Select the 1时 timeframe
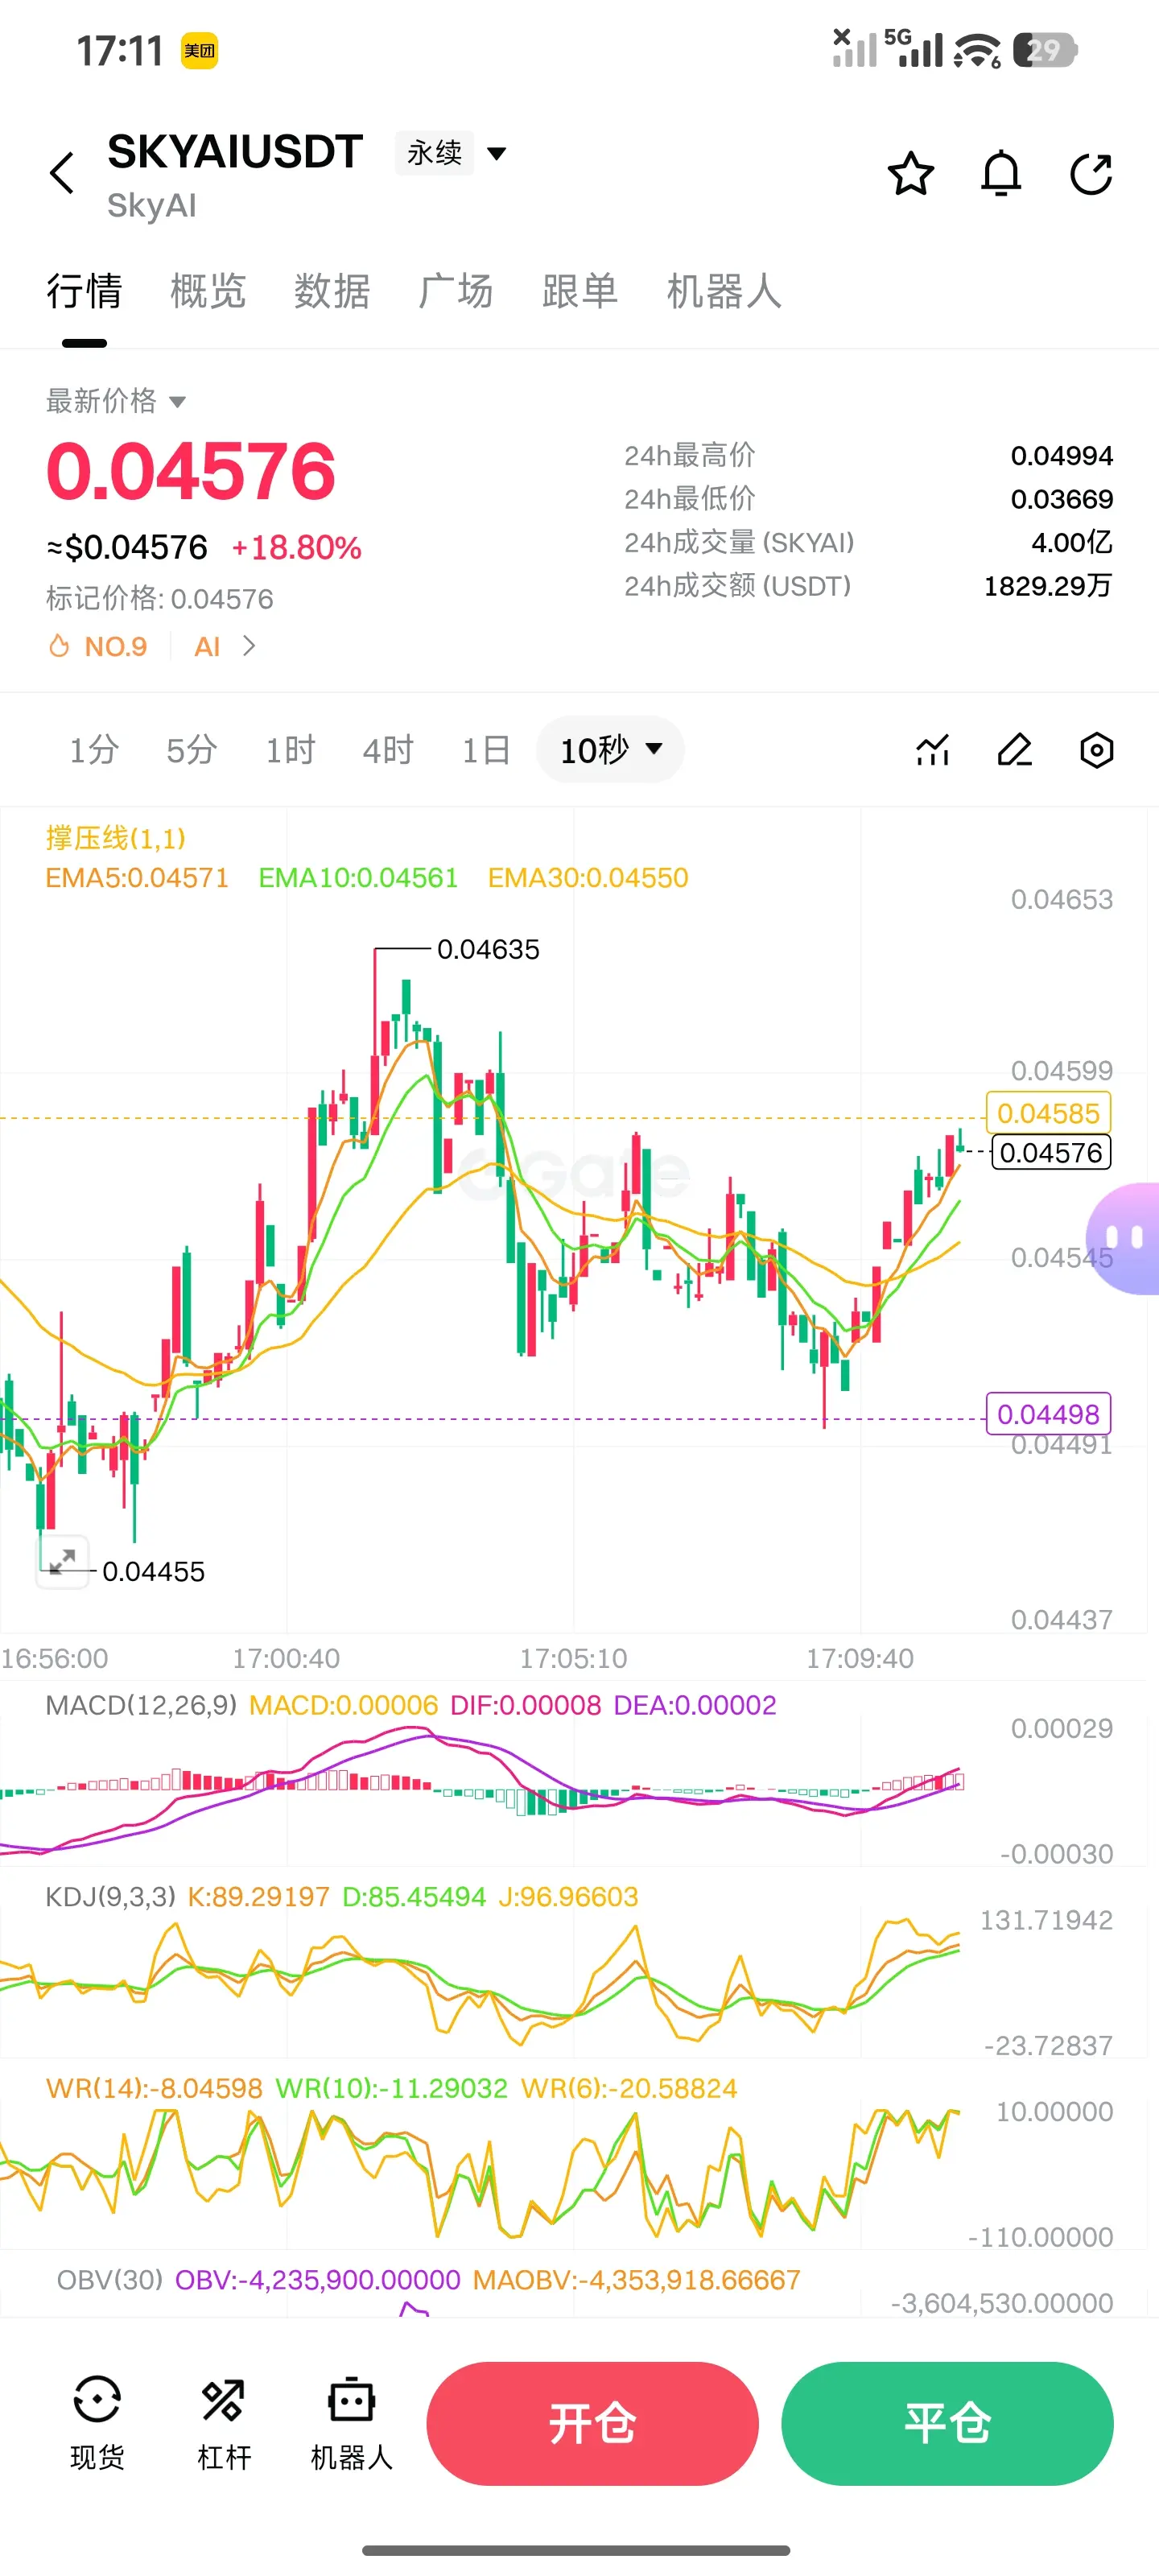The height and width of the screenshot is (2576, 1159). tap(290, 750)
